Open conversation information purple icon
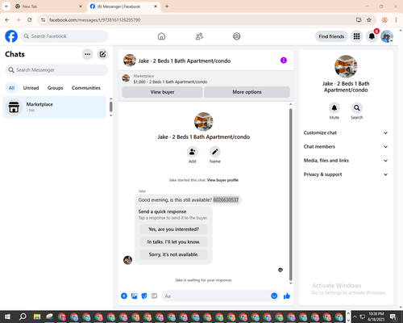 [284, 61]
